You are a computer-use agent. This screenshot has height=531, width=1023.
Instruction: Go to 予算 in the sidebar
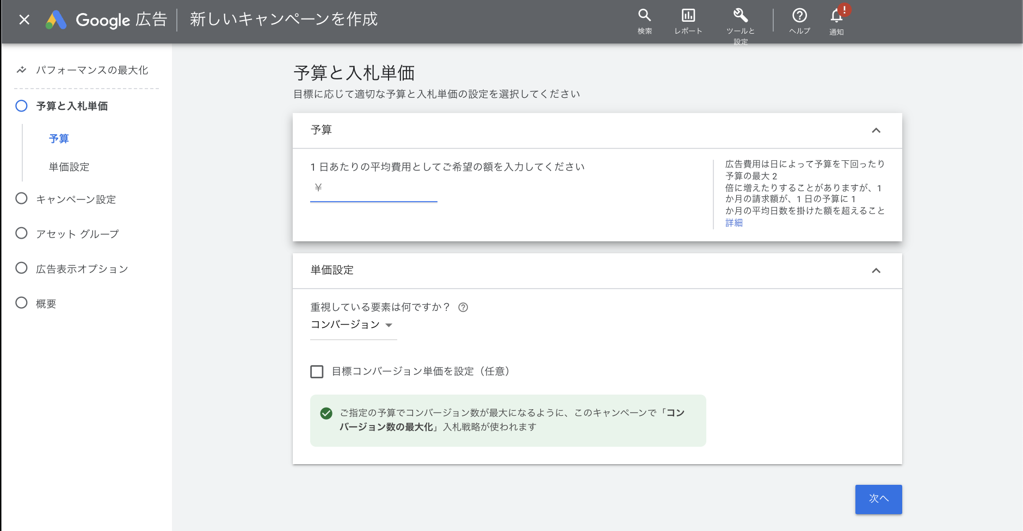[x=59, y=139]
